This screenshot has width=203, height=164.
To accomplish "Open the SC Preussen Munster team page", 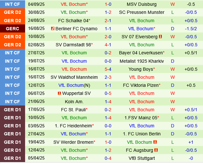I will [x=142, y=12].
